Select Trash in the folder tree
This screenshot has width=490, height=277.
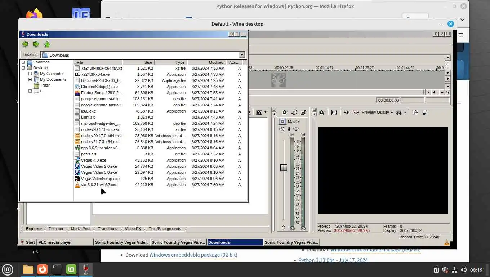45,85
